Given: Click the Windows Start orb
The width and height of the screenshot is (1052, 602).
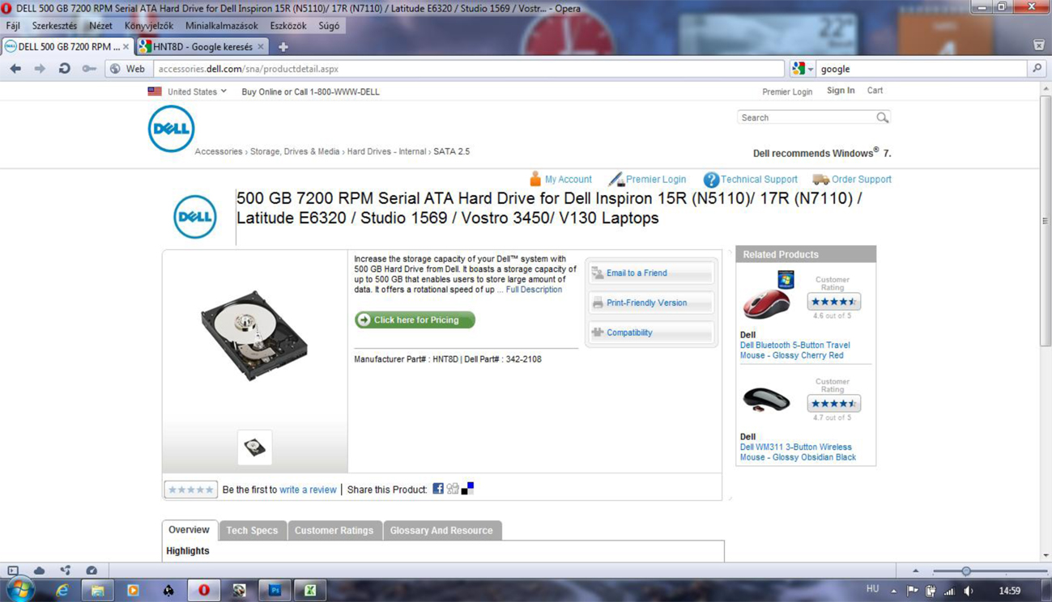Looking at the screenshot, I should tap(19, 590).
